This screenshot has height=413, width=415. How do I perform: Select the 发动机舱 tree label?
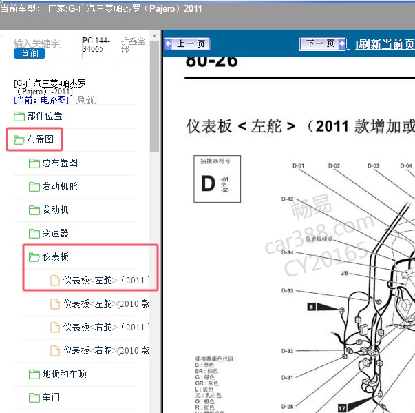60,186
